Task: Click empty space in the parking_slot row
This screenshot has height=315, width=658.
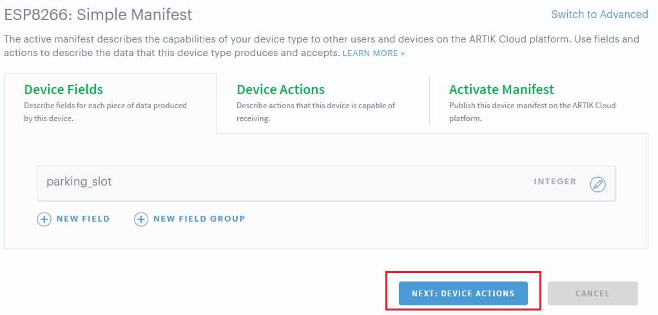Action: point(322,184)
